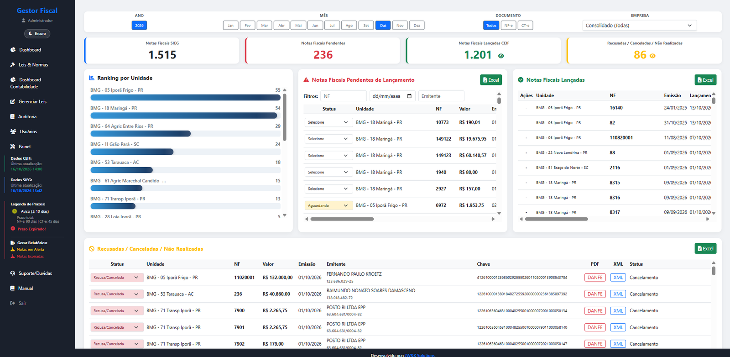Click the calendar icon in the date filter
The width and height of the screenshot is (730, 357).
pos(409,96)
